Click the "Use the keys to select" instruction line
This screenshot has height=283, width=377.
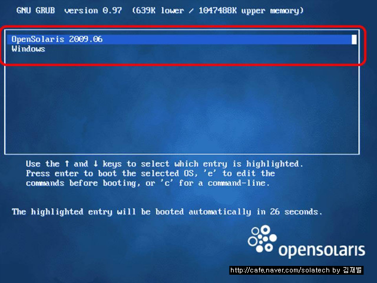164,164
